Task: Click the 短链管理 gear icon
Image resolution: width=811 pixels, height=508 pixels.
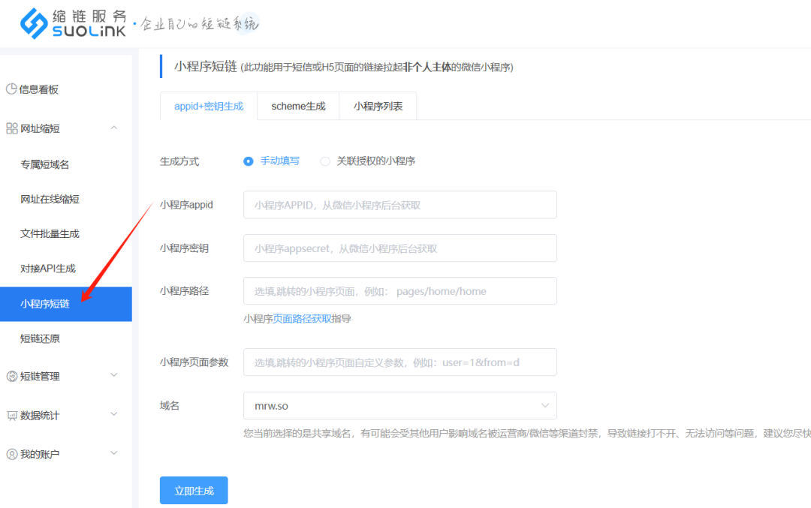Action: 11,376
